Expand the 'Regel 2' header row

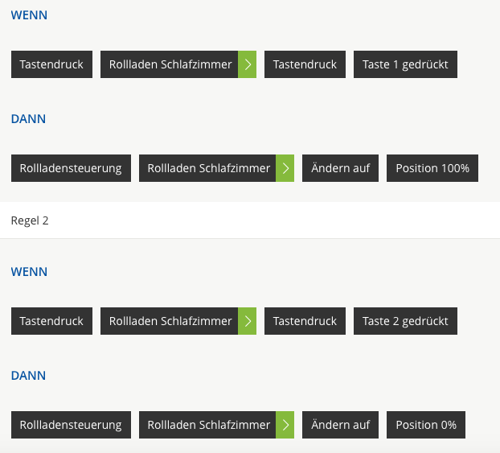(x=249, y=220)
